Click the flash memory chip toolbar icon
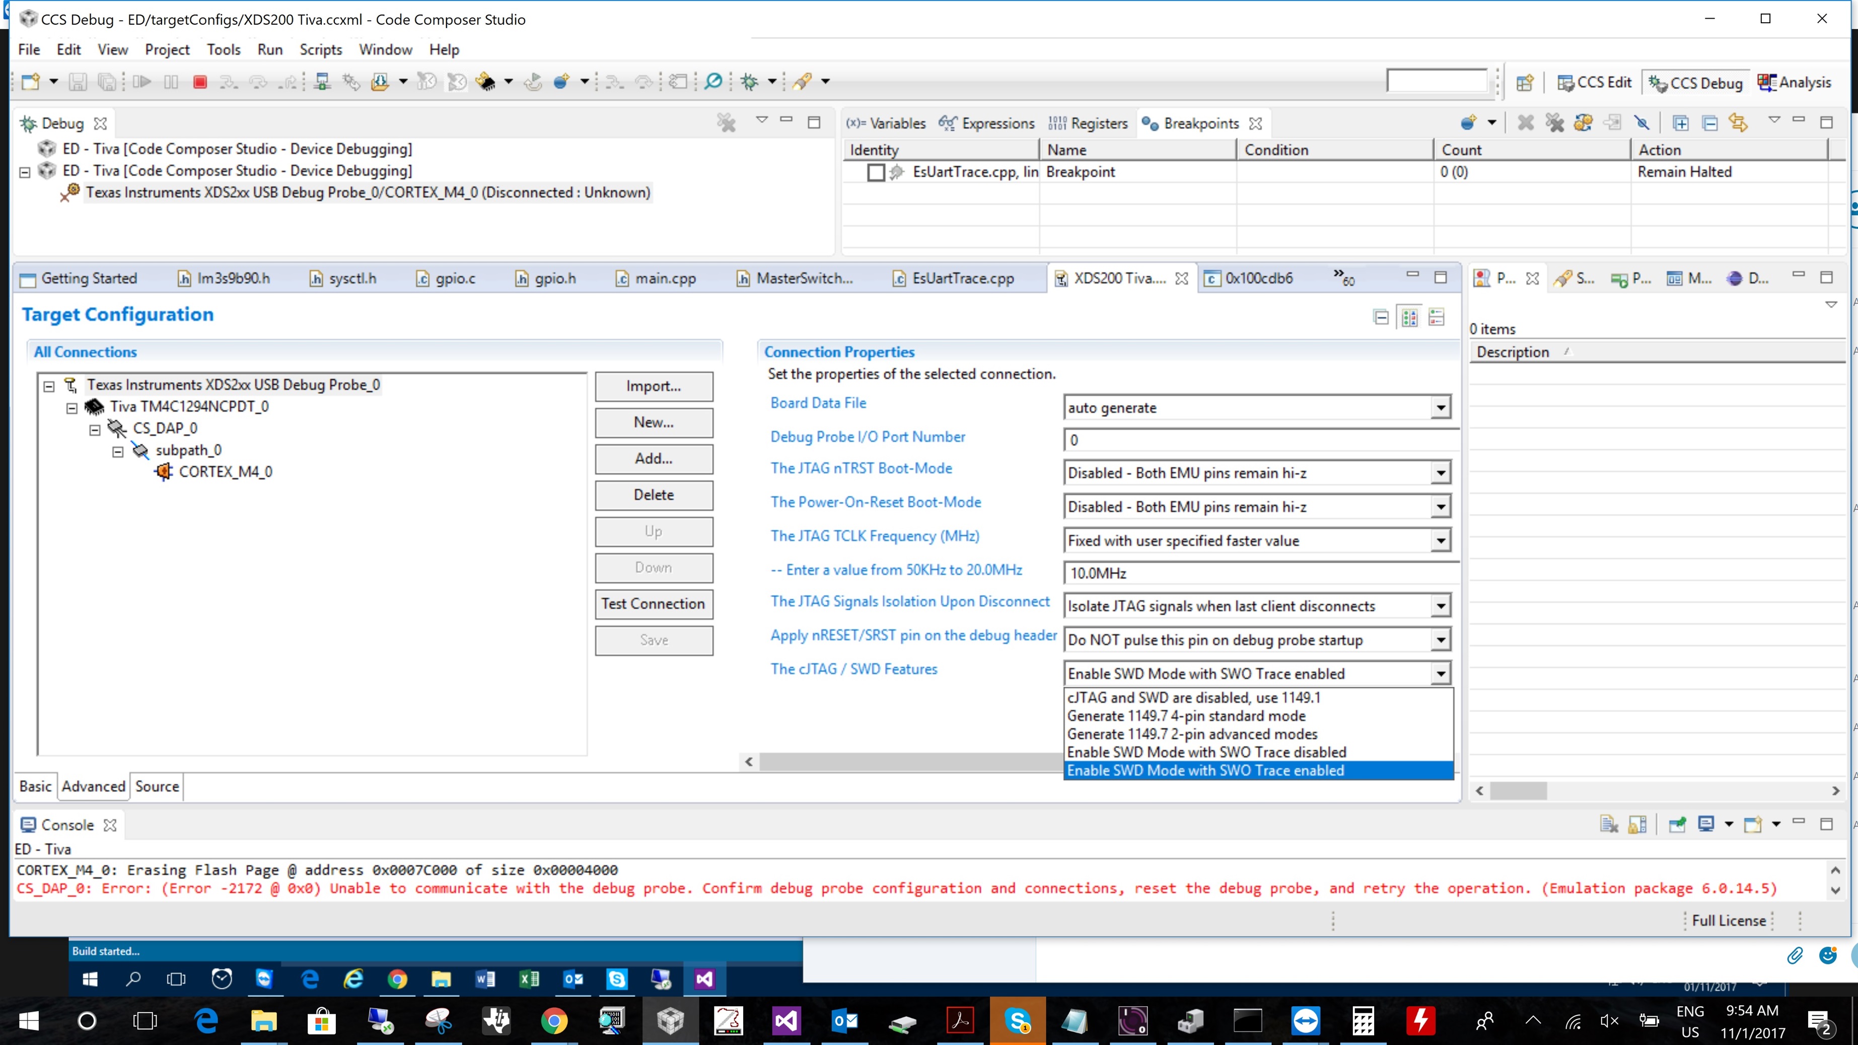Image resolution: width=1858 pixels, height=1045 pixels. (x=486, y=82)
